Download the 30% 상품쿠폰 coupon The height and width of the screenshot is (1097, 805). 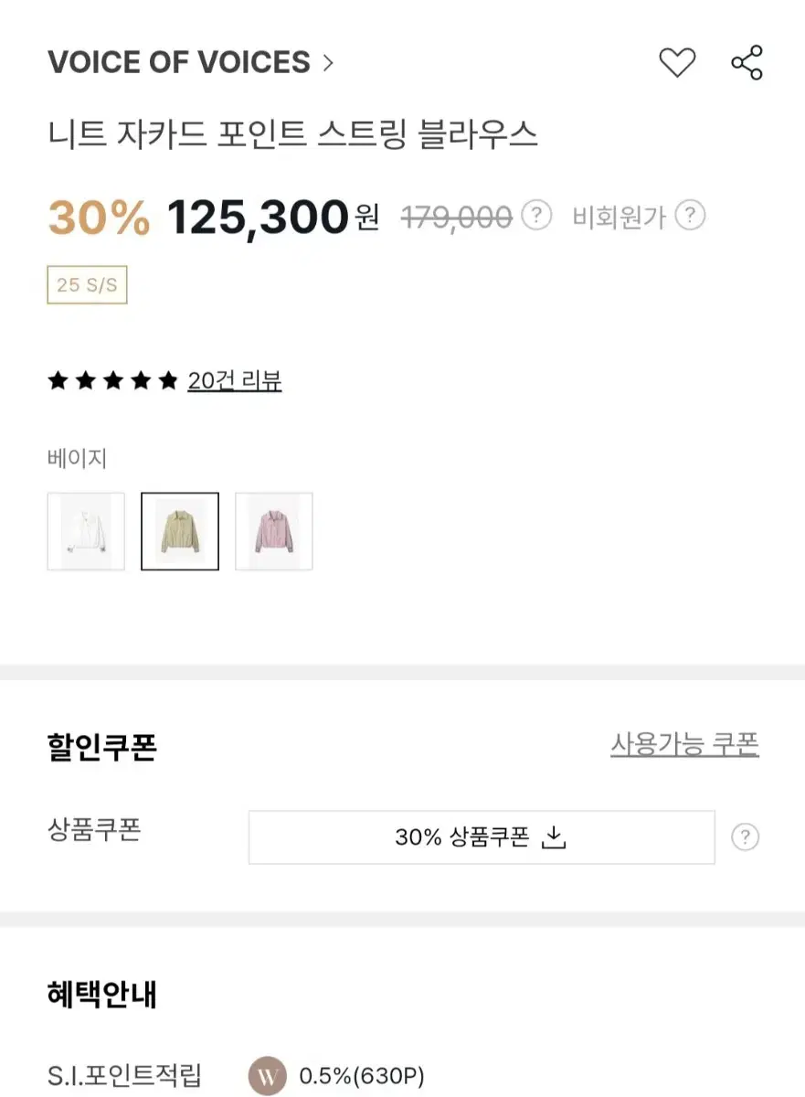pyautogui.click(x=482, y=837)
